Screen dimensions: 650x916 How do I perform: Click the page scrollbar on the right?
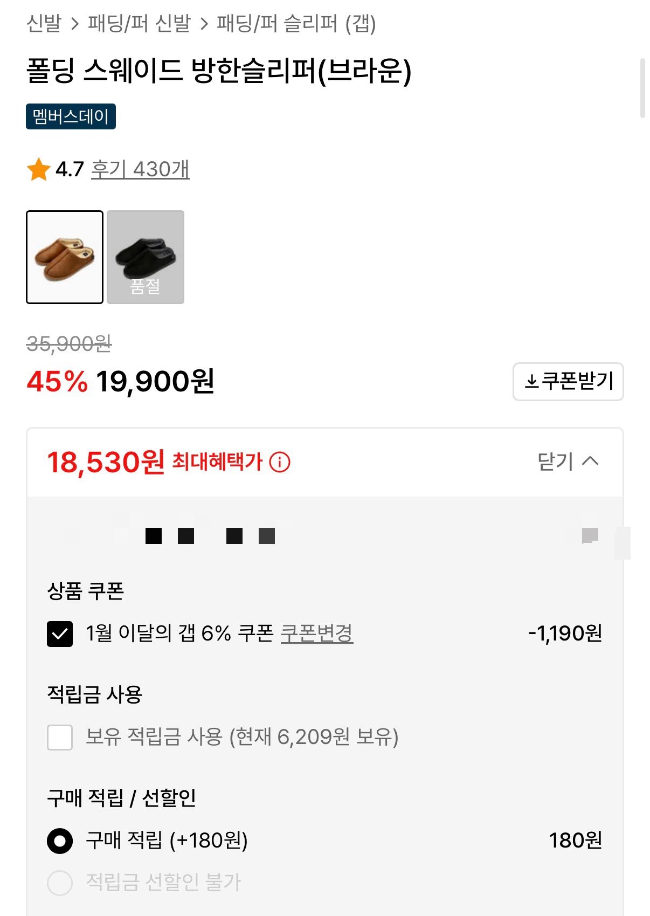point(642,88)
